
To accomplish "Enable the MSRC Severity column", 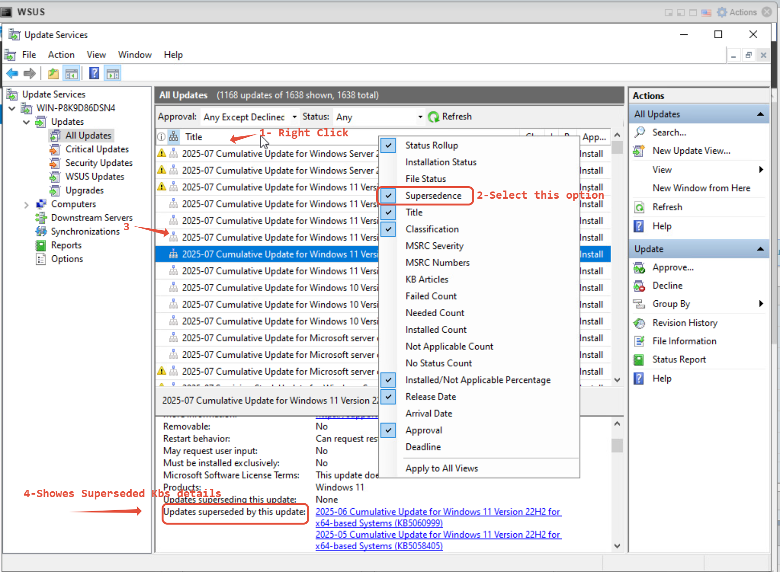I will [x=434, y=246].
